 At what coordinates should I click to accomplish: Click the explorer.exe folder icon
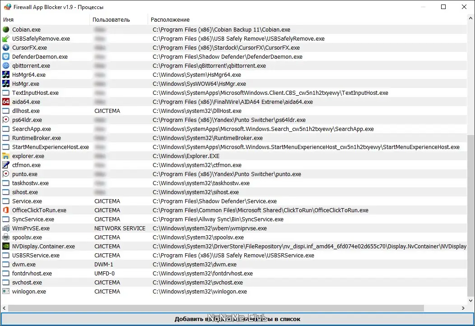(x=6, y=156)
